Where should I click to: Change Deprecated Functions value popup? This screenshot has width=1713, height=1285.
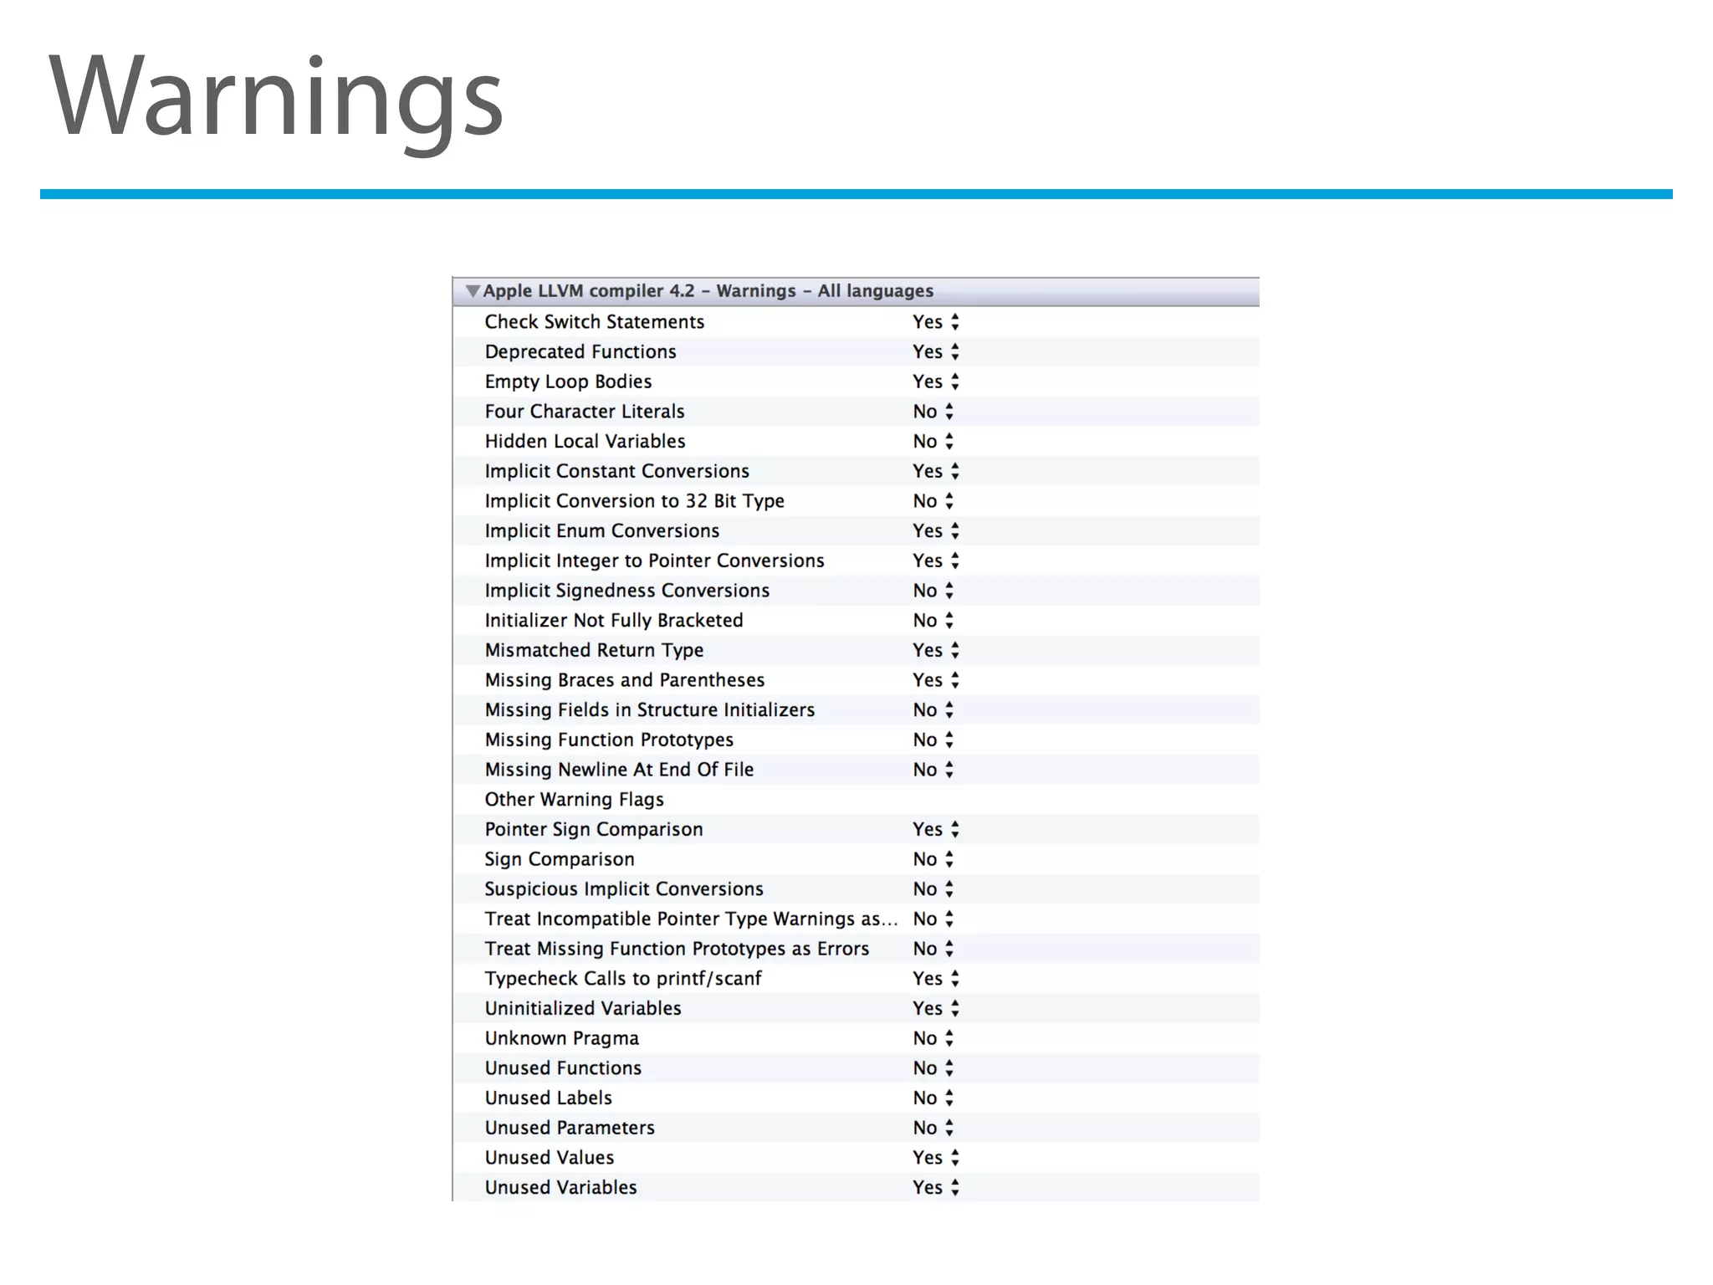936,352
